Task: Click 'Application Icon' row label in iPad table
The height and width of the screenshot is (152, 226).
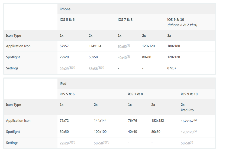Action: coord(18,121)
